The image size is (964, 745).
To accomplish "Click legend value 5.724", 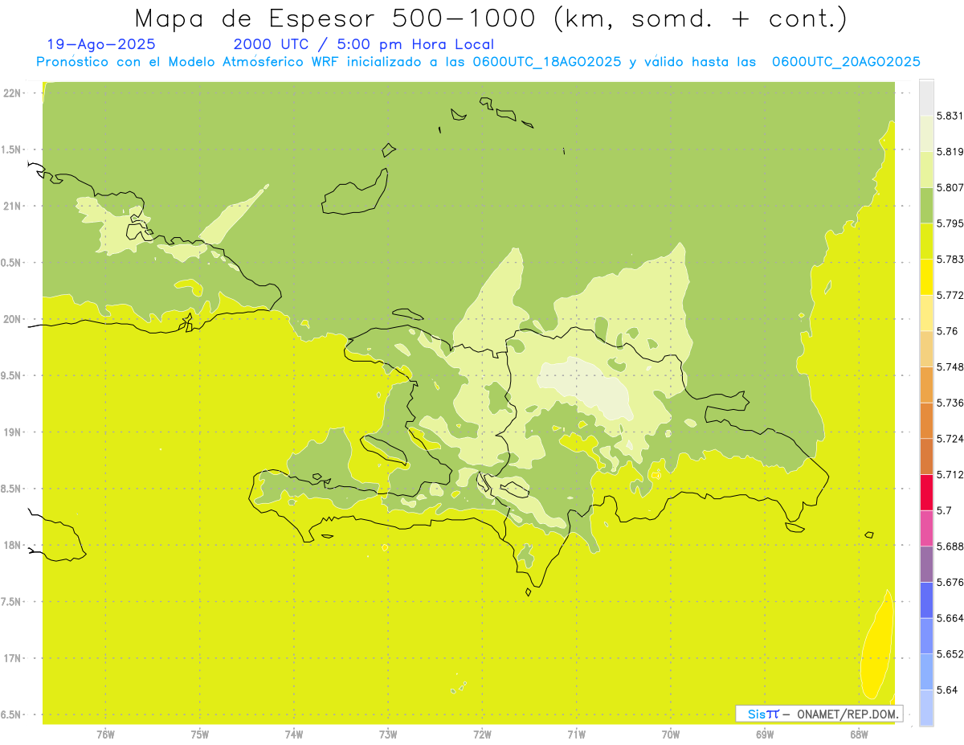I will tap(950, 439).
